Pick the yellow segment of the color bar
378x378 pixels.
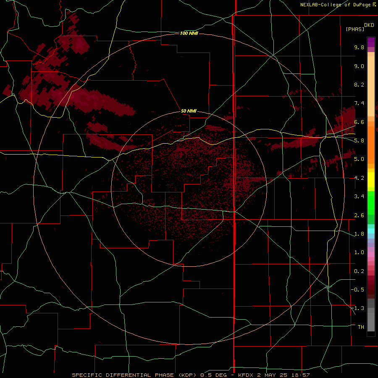(371, 180)
